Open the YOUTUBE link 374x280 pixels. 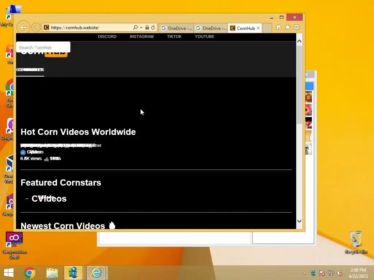pyautogui.click(x=205, y=36)
